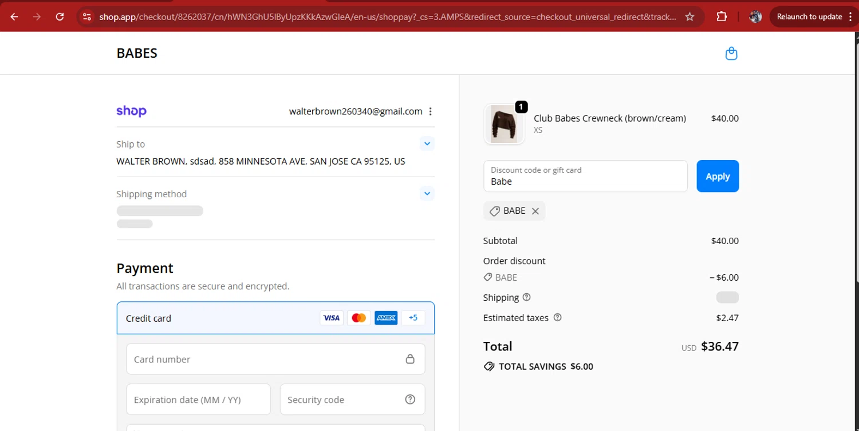The width and height of the screenshot is (859, 431).
Task: Click the Mastercard logo
Action: pos(359,318)
